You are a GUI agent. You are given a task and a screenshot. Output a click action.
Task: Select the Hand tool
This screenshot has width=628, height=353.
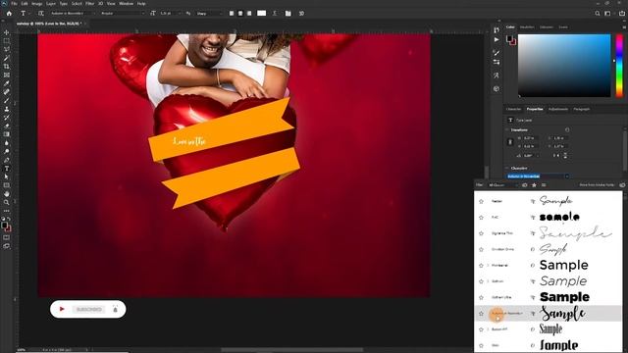pos(7,194)
